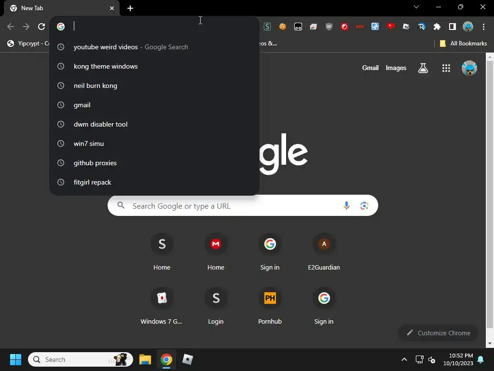Open the Gmail link
Screen dimensions: 494x371
370,68
